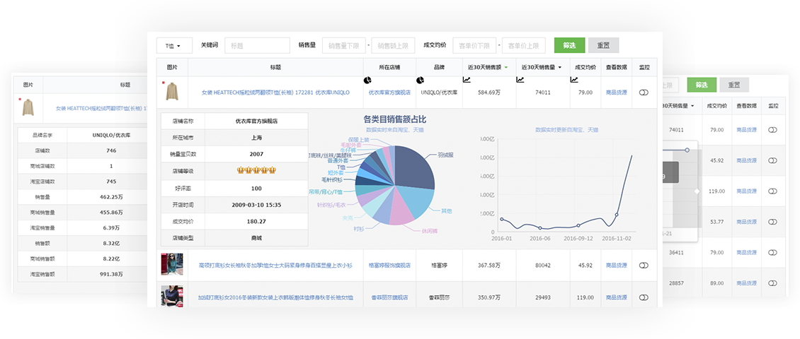Sort by 近30天销售额 column arrow

(507, 68)
